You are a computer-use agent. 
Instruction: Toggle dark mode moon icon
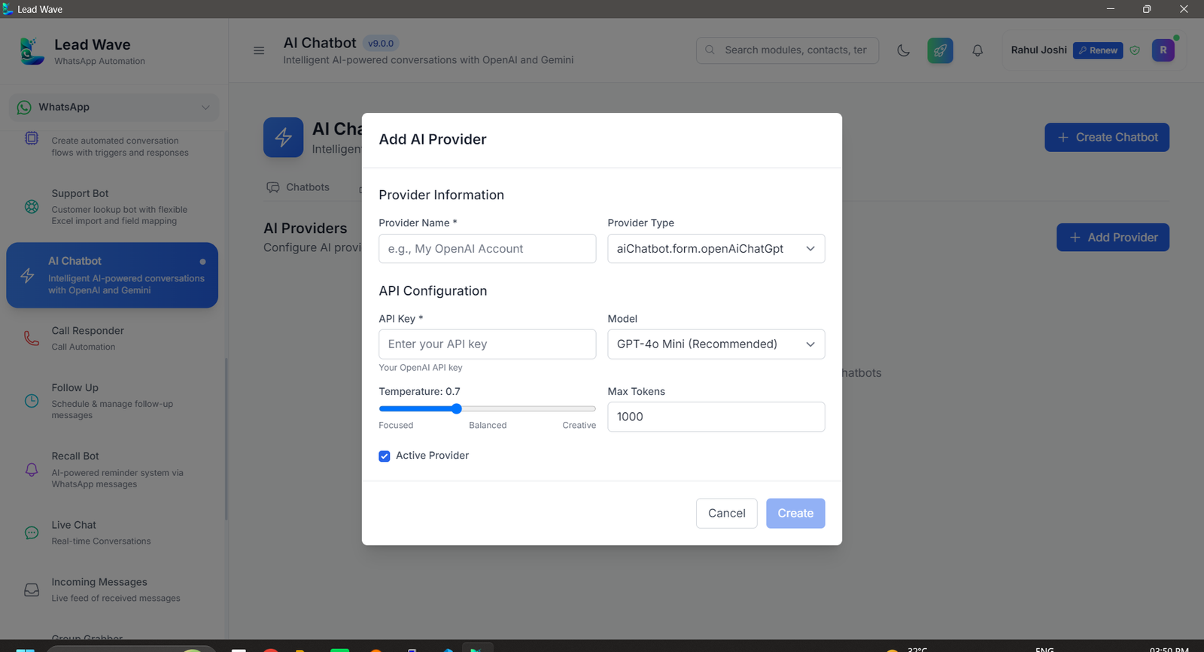pyautogui.click(x=904, y=50)
